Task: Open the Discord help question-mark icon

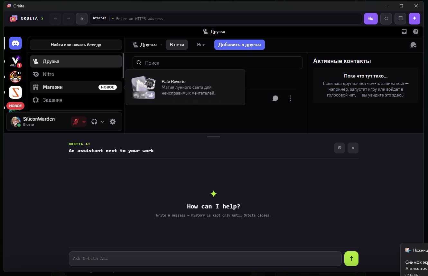Action: (x=416, y=32)
